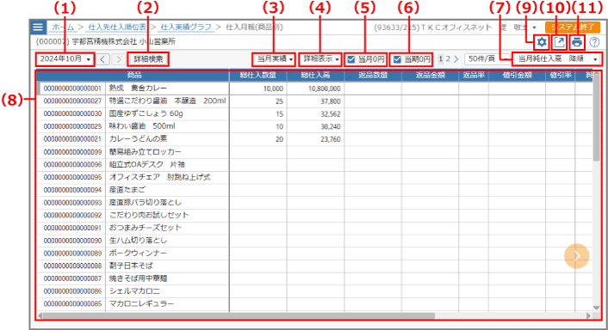Go to previous month arrow

coord(102,59)
